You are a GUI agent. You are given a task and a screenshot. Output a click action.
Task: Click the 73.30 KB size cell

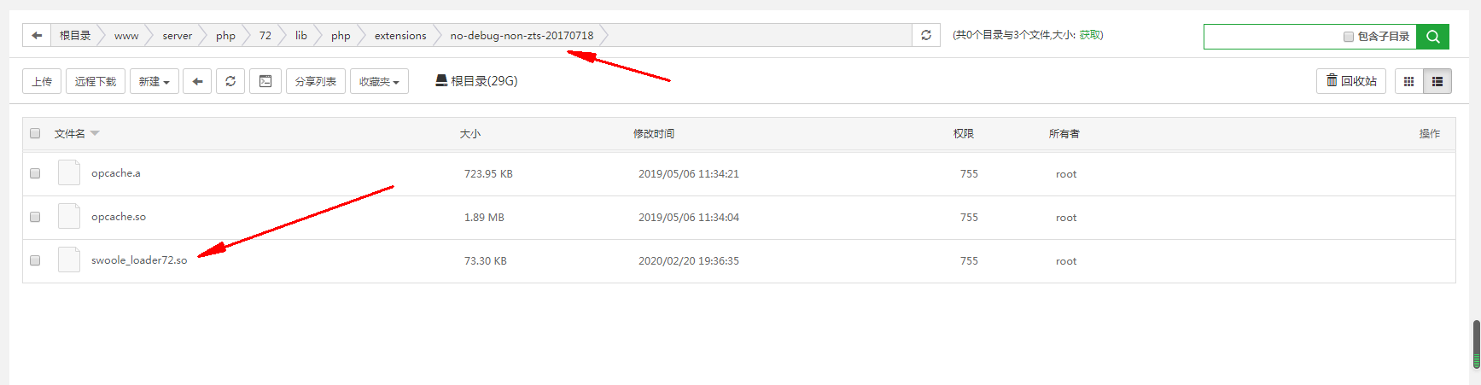click(x=486, y=260)
